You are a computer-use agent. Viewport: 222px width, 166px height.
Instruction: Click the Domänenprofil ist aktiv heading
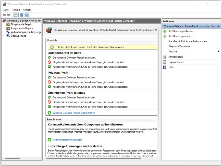(64, 53)
